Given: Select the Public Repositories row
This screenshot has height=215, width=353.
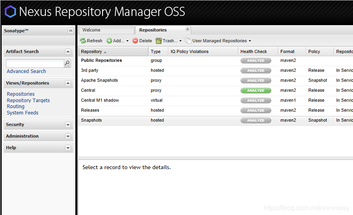Looking at the screenshot, I should [x=216, y=61].
